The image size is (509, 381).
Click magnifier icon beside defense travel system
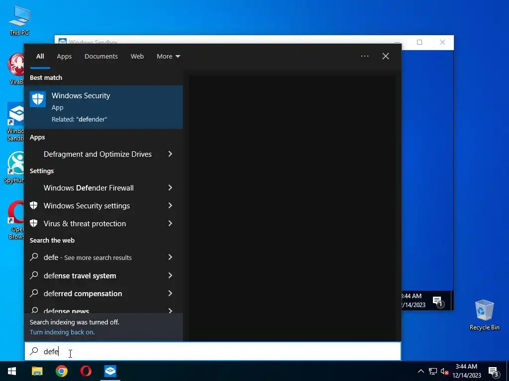(34, 275)
